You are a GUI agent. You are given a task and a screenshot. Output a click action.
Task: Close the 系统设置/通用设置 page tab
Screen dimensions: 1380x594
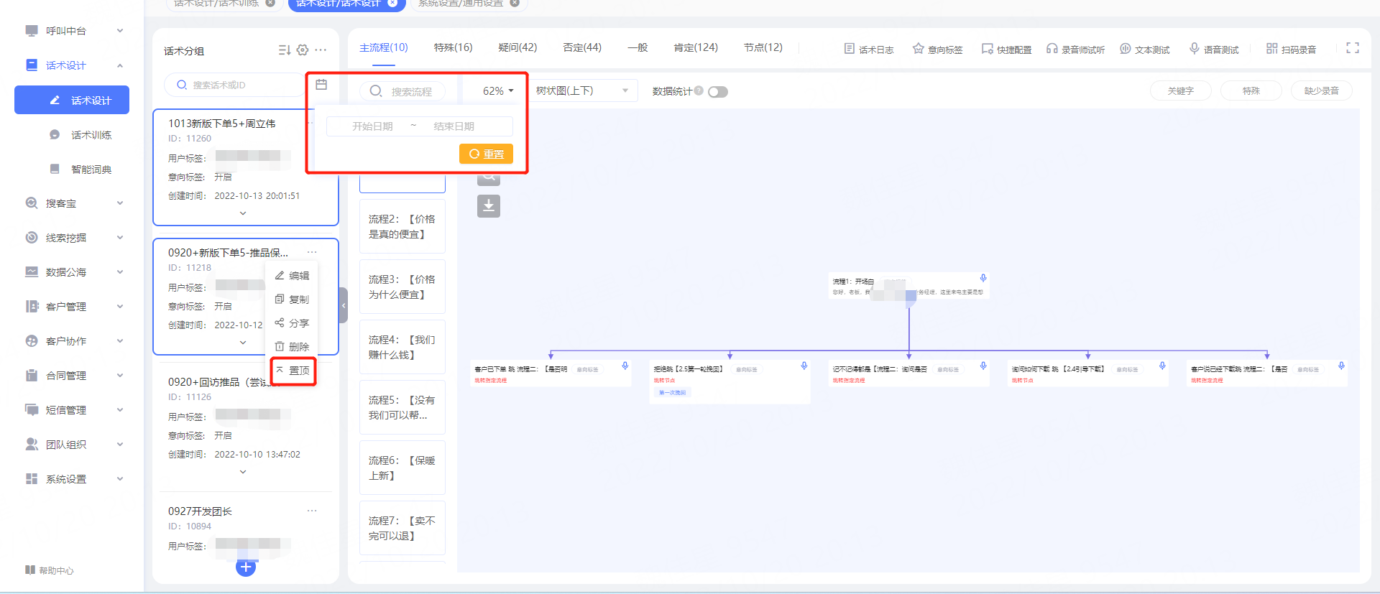coord(515,3)
